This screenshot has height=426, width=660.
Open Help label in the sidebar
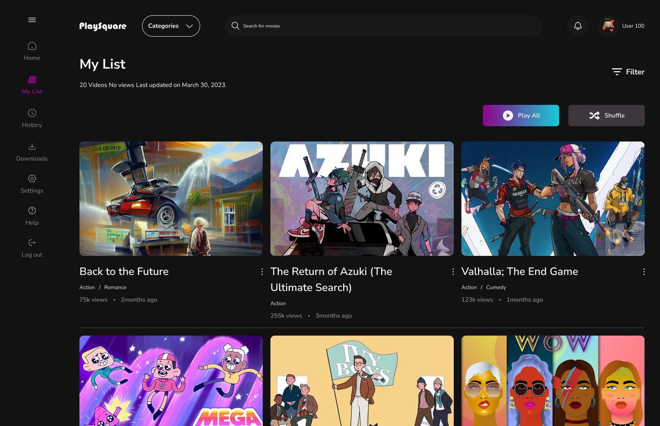click(x=32, y=223)
